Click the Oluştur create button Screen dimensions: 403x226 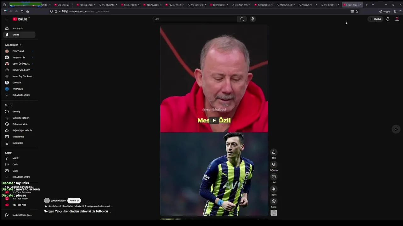click(375, 19)
